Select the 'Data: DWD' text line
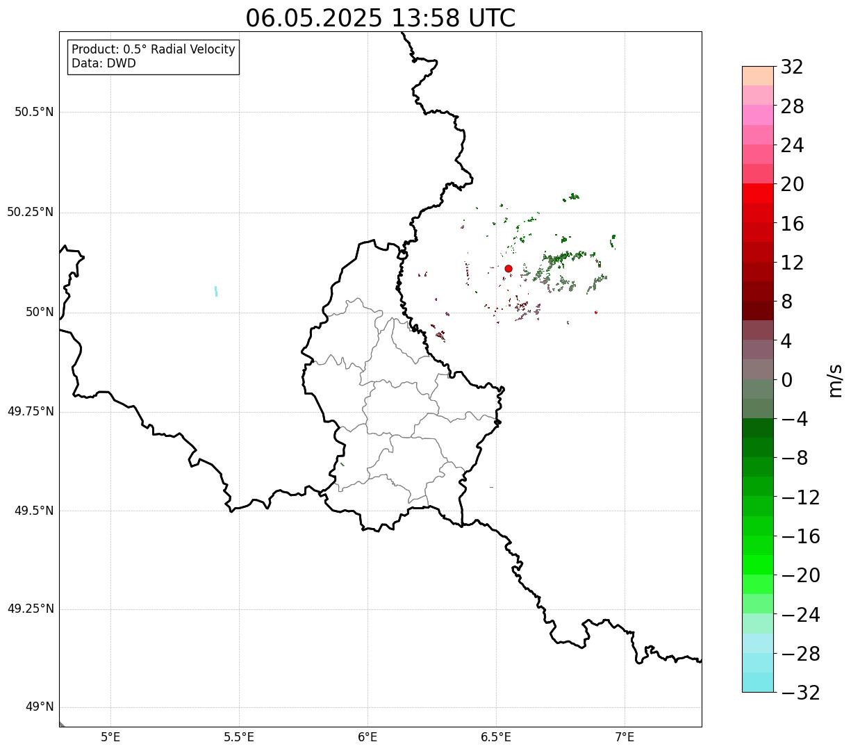 click(104, 63)
